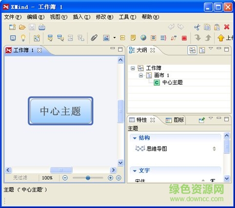
Task: Click the Redo arrow icon
Action: (x=181, y=27)
